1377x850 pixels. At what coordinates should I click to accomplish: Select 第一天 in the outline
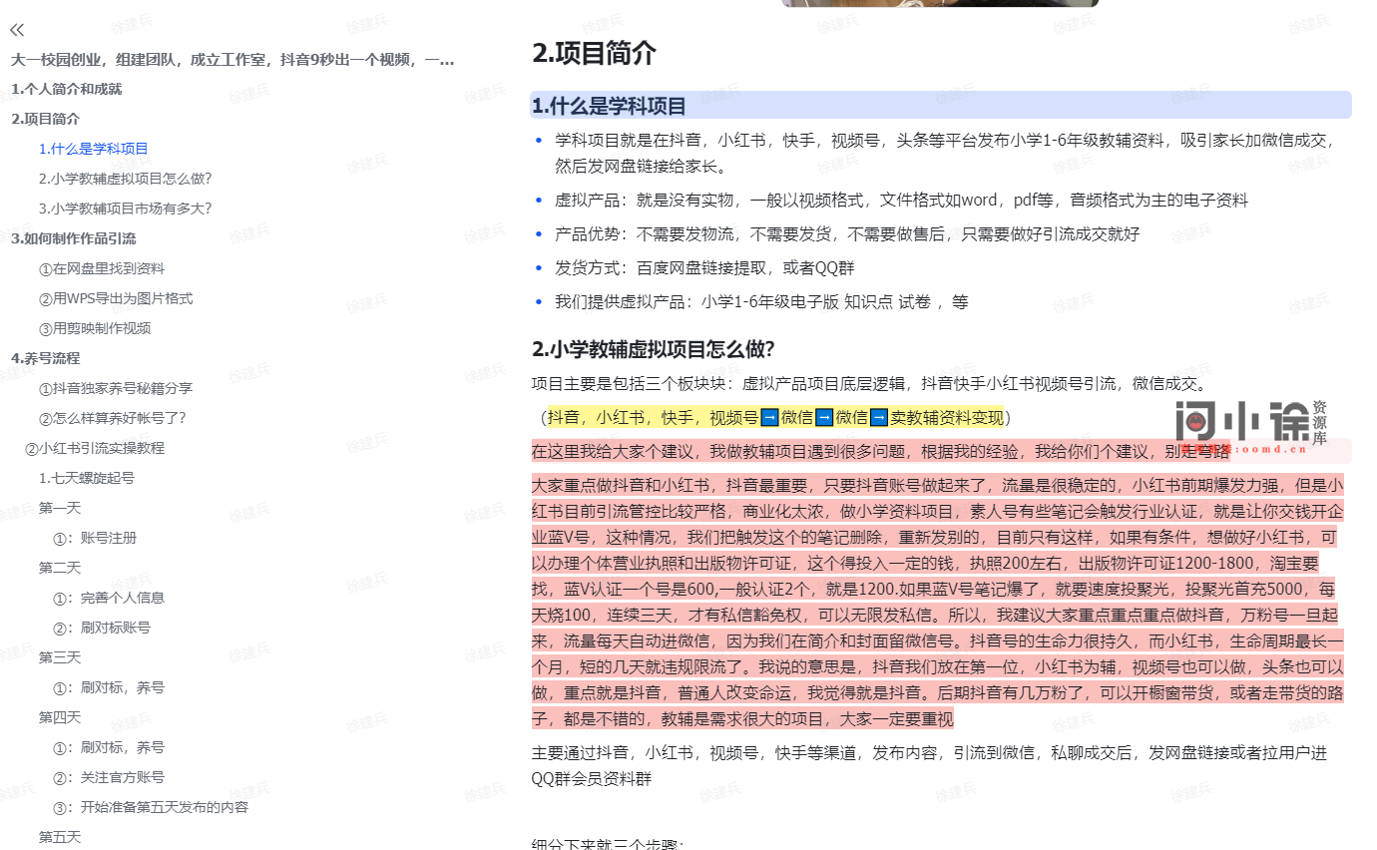pos(60,508)
